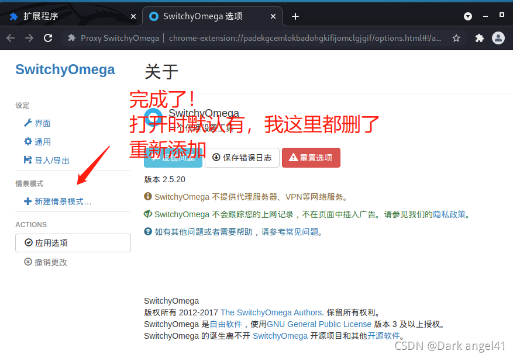Click the red 重置选项 button

click(x=311, y=158)
